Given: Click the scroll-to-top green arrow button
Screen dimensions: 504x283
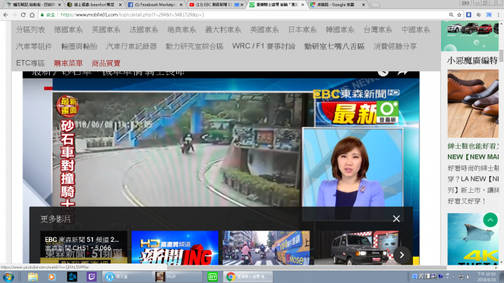Looking at the screenshot, I should click(x=490, y=220).
